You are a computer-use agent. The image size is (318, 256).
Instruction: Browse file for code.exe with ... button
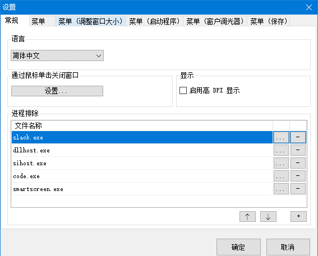(281, 176)
